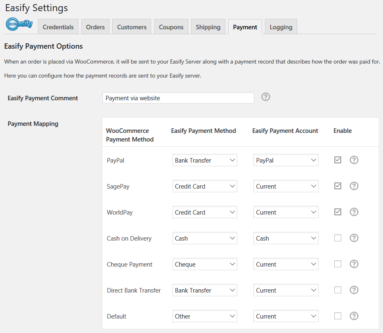The image size is (383, 333).
Task: Open WorldPay payment method dropdown
Action: (205, 212)
